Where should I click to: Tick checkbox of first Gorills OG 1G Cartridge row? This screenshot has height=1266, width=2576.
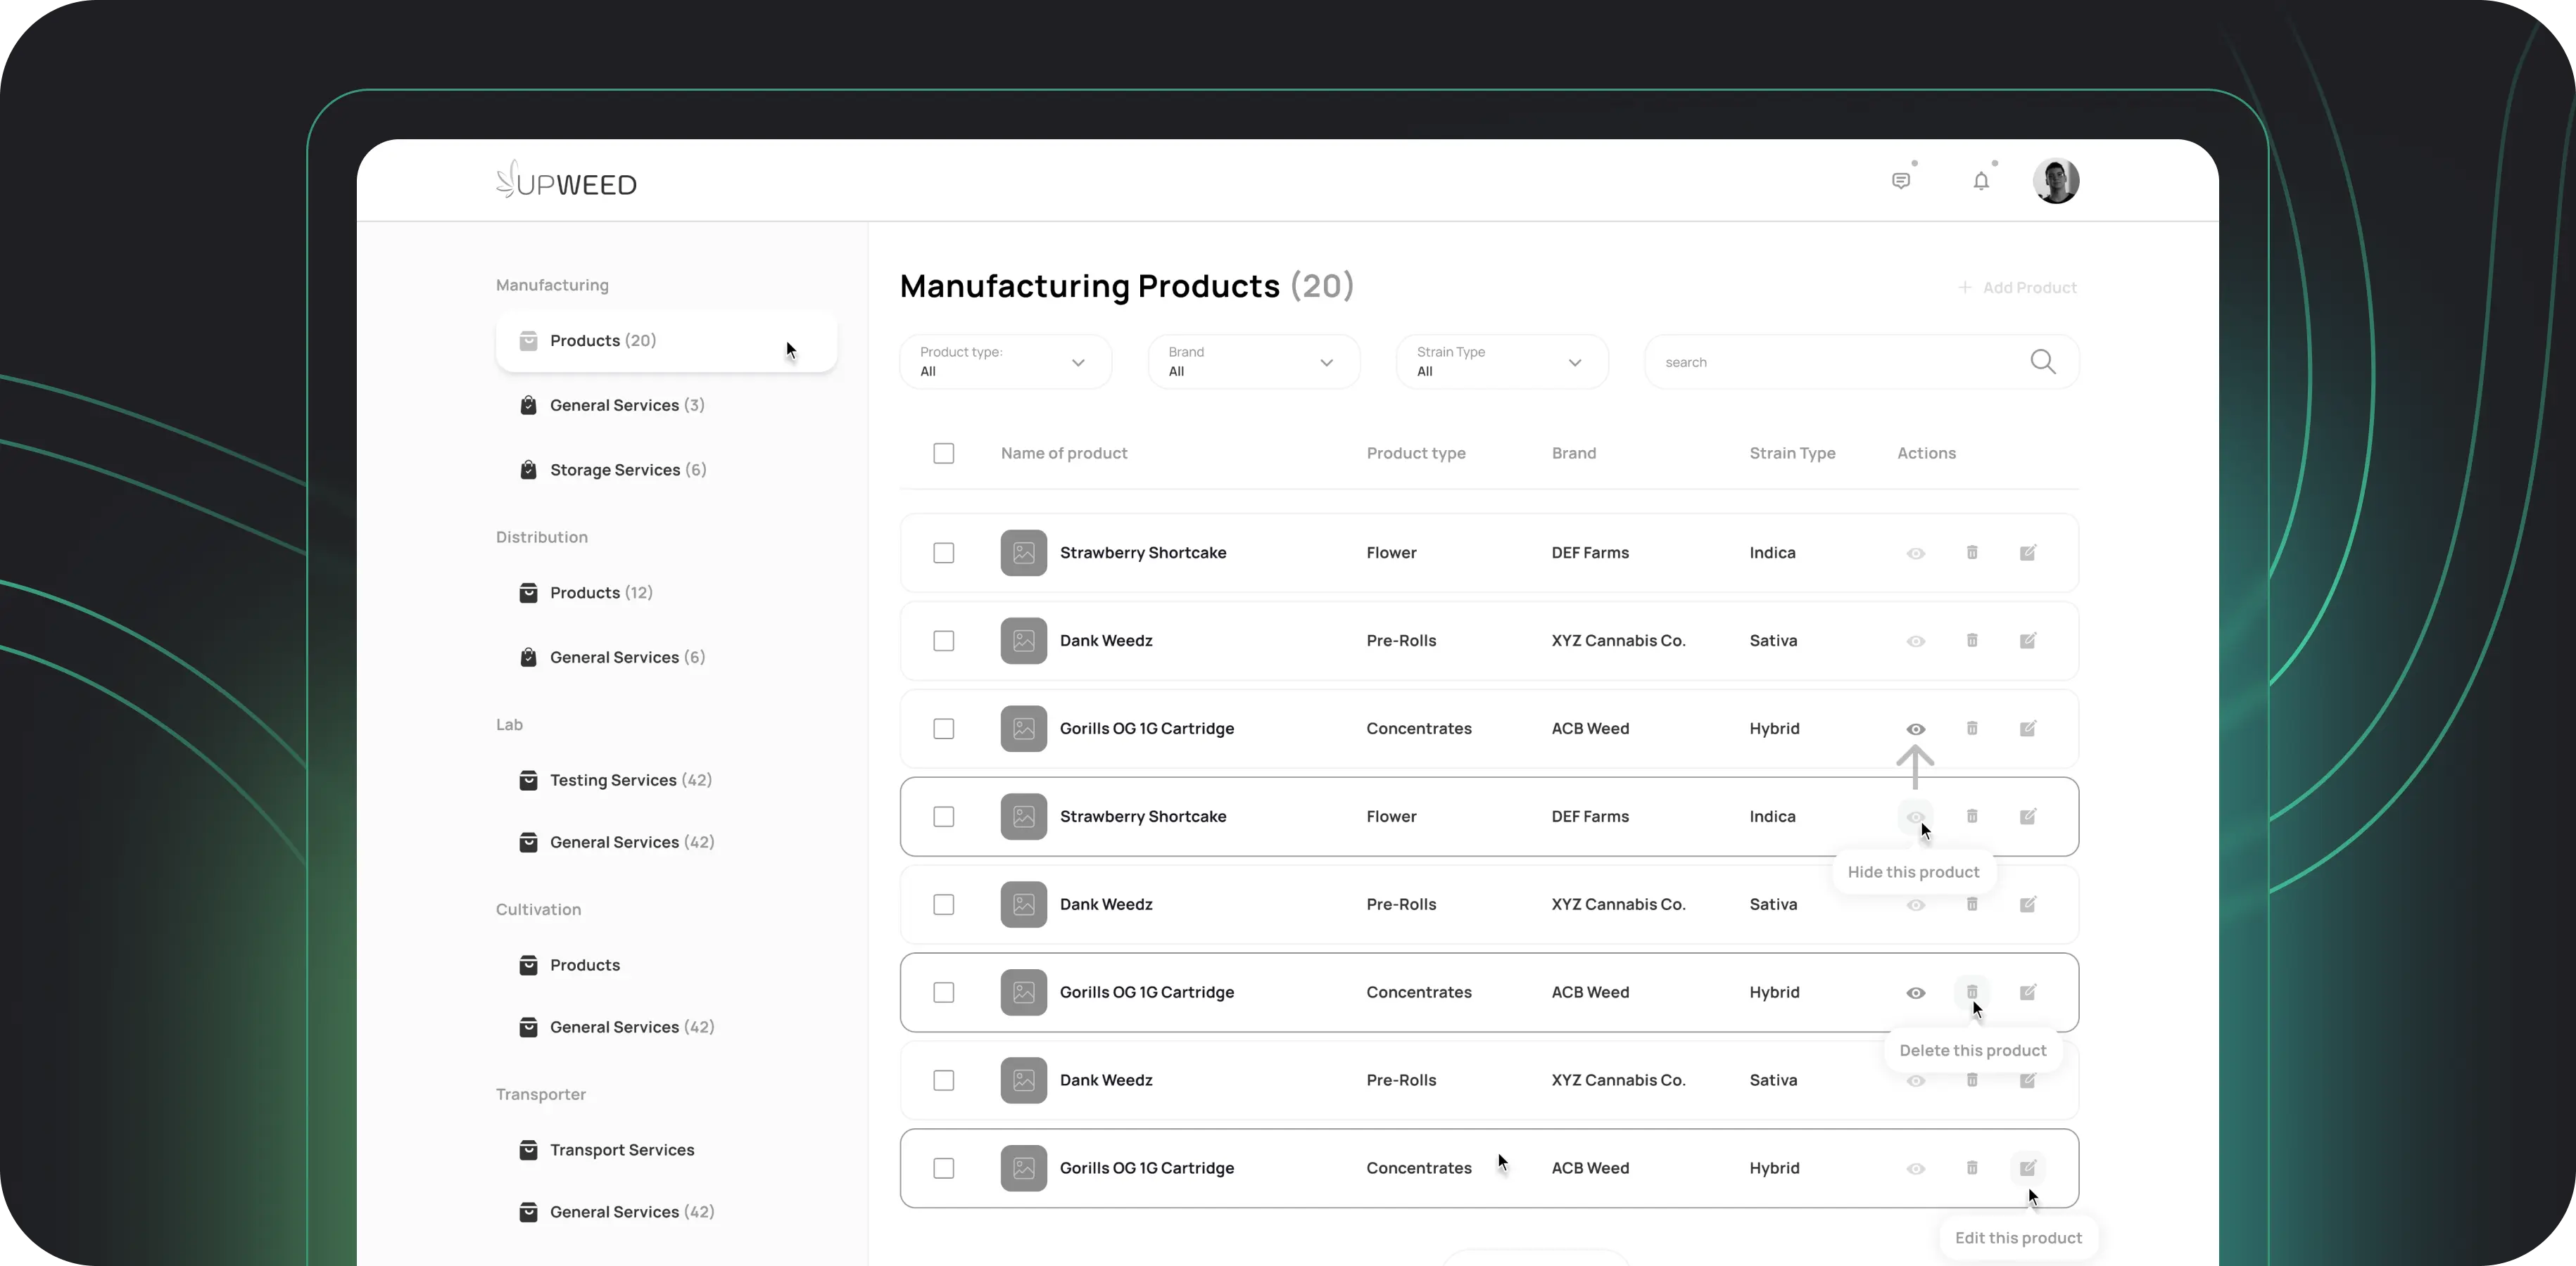(x=944, y=729)
